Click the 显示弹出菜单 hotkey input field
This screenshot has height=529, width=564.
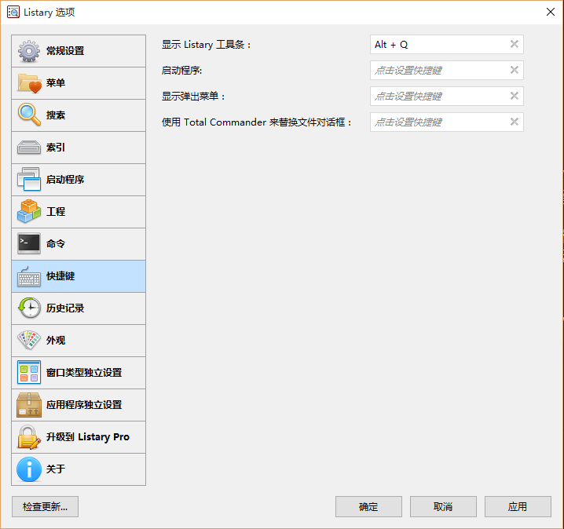pos(438,97)
